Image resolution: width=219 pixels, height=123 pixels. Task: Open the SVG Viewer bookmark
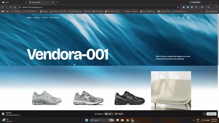coord(113,11)
